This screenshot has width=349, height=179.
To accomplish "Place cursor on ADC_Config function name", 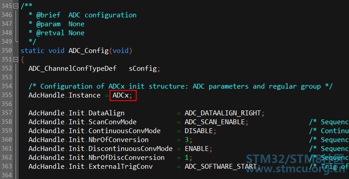I will click(x=88, y=51).
